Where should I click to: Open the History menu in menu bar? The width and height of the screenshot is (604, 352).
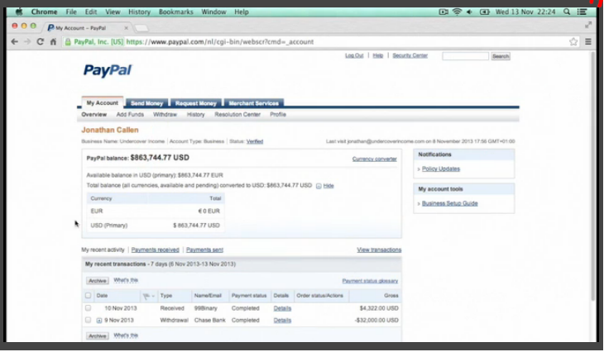point(140,12)
